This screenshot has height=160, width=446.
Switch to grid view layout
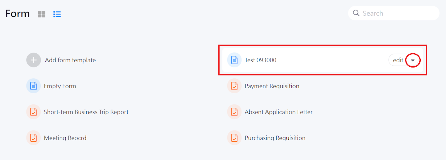[x=42, y=14]
